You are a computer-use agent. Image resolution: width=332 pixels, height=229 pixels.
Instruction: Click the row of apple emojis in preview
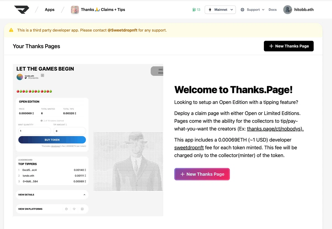point(34,91)
